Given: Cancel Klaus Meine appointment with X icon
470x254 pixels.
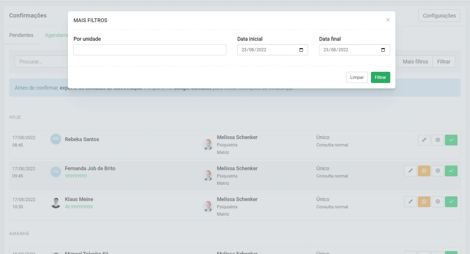Looking at the screenshot, I should 438,202.
